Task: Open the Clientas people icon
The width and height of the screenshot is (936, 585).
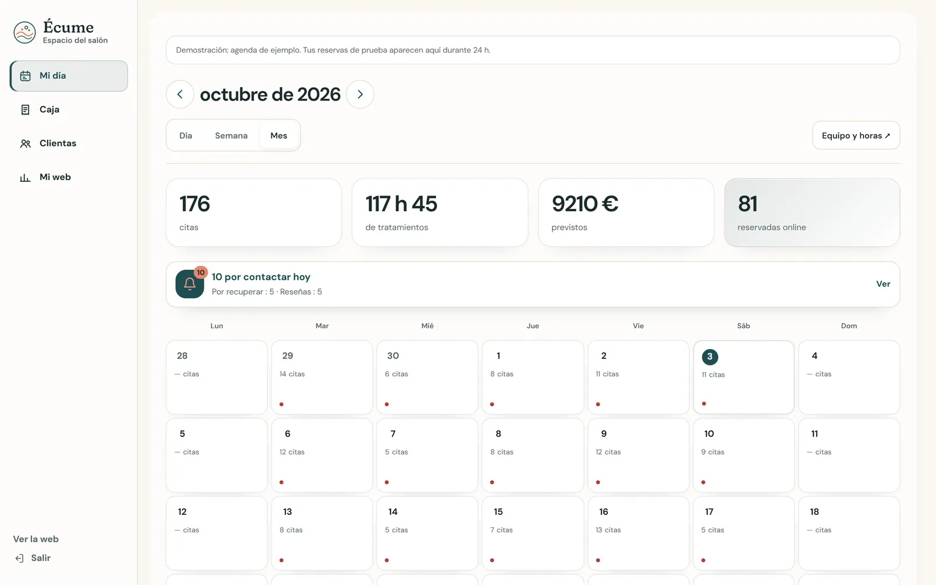Action: [25, 143]
